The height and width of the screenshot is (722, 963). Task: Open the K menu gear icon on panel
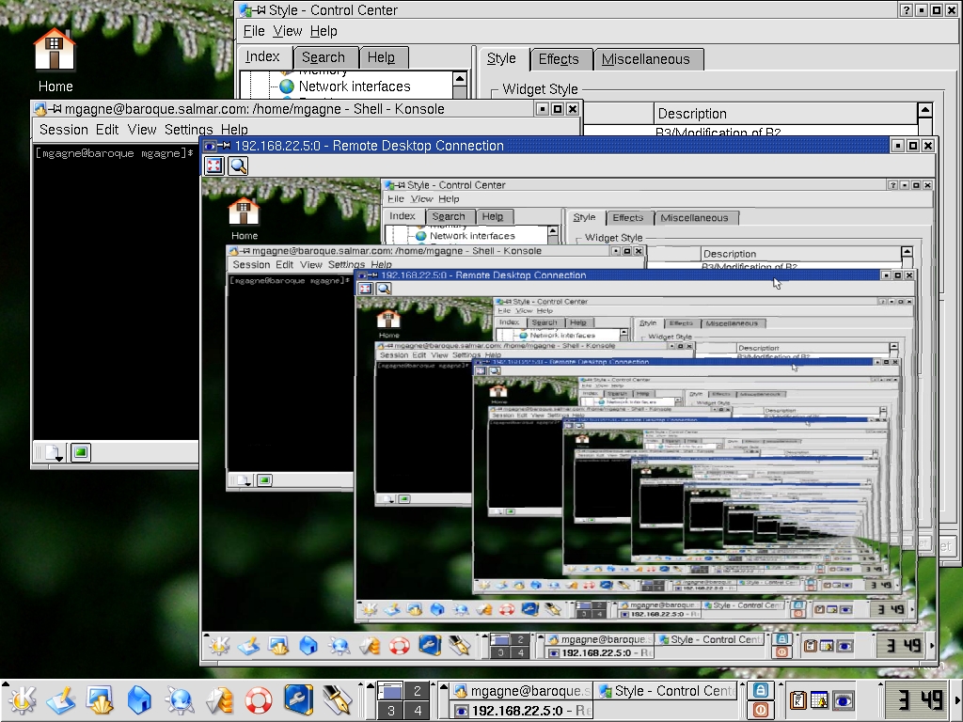coord(21,700)
